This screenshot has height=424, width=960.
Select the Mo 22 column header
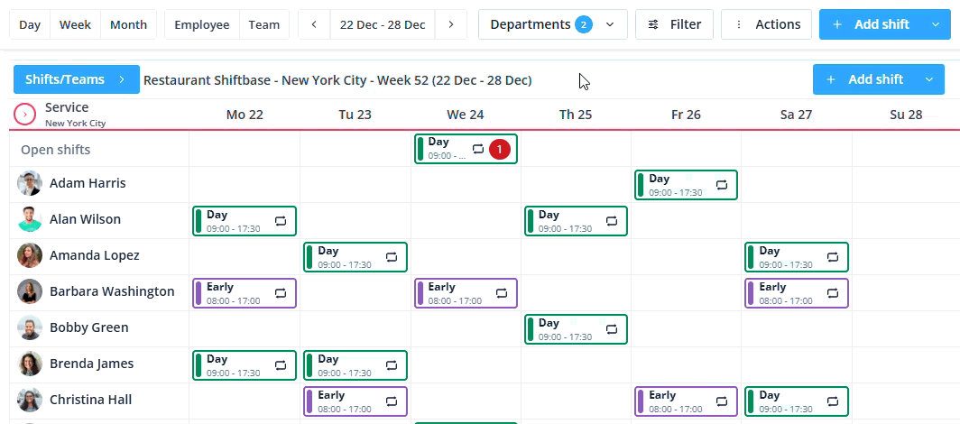(245, 115)
